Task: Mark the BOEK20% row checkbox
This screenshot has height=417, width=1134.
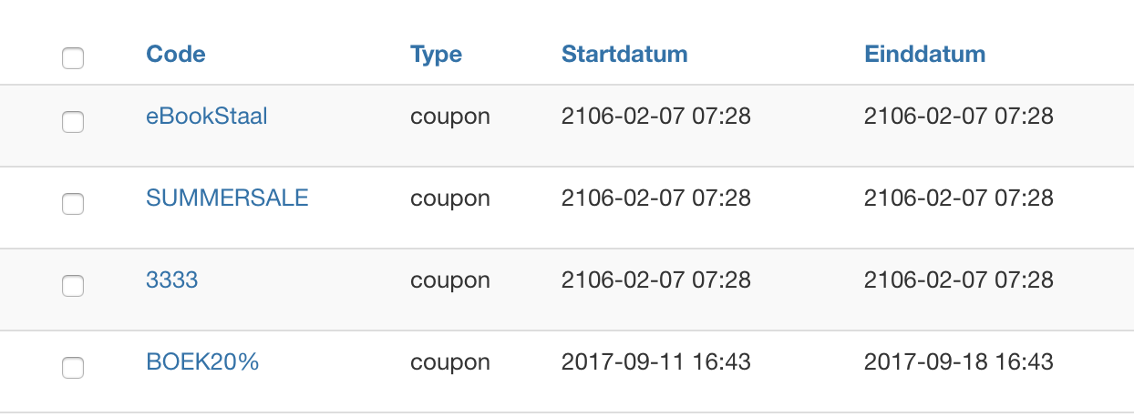Action: tap(73, 368)
